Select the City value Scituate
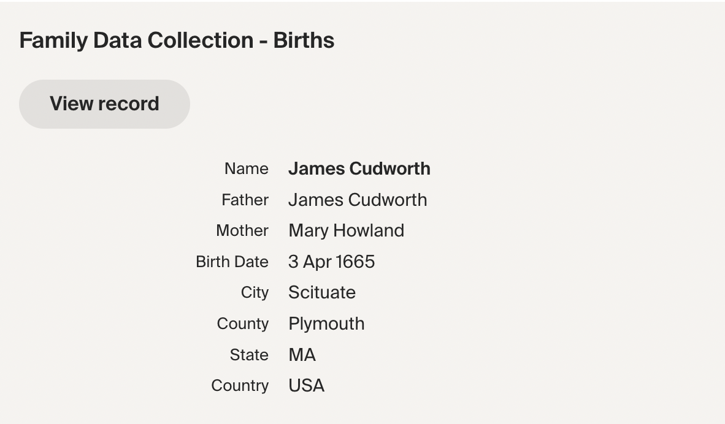725x424 pixels. (322, 292)
